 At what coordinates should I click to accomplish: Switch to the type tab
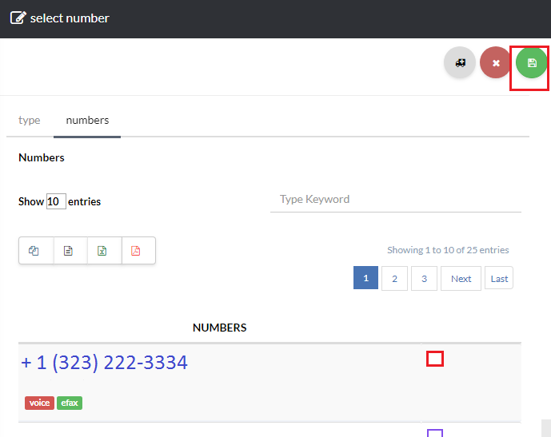click(30, 120)
